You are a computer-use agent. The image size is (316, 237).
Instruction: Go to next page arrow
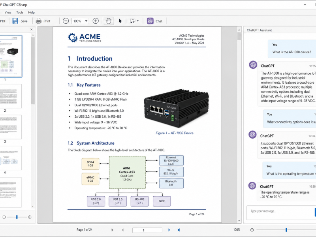coord(169,230)
